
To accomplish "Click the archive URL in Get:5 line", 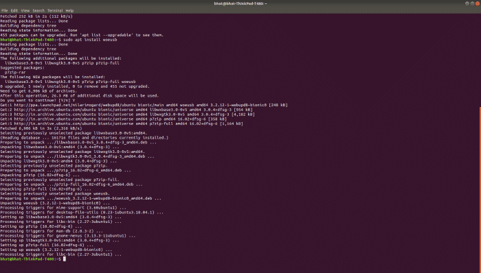I will pos(55,123).
